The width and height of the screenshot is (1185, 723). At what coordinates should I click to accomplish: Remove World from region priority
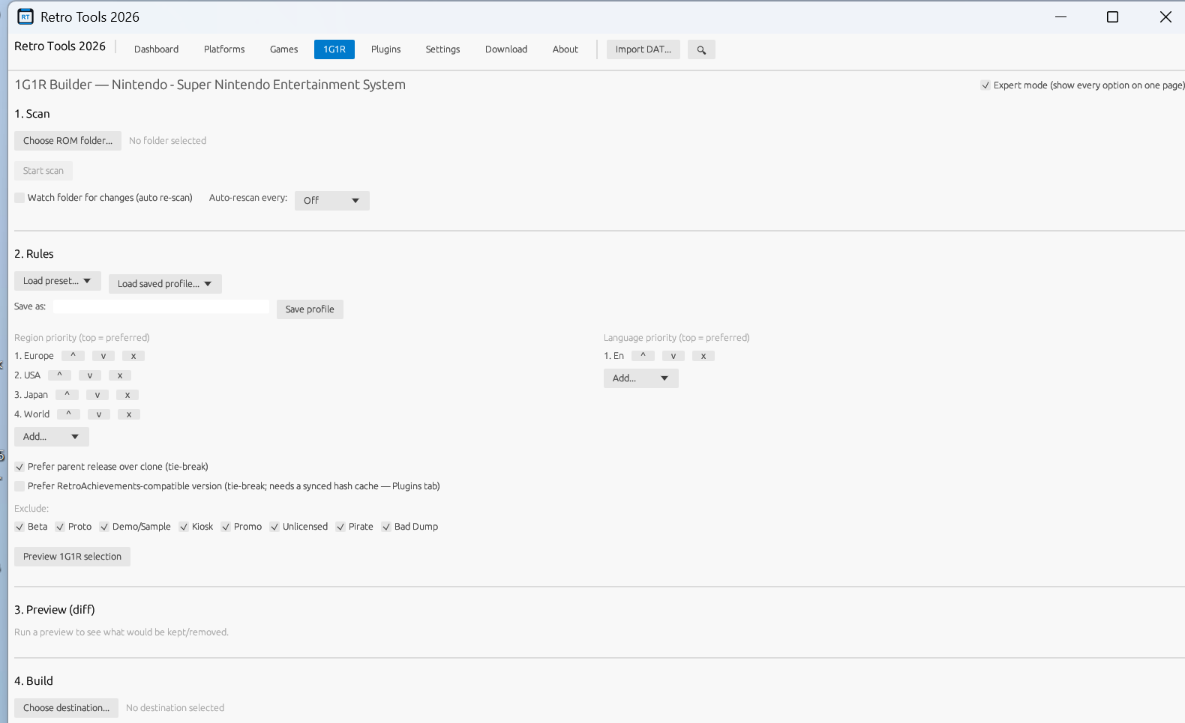coord(129,414)
